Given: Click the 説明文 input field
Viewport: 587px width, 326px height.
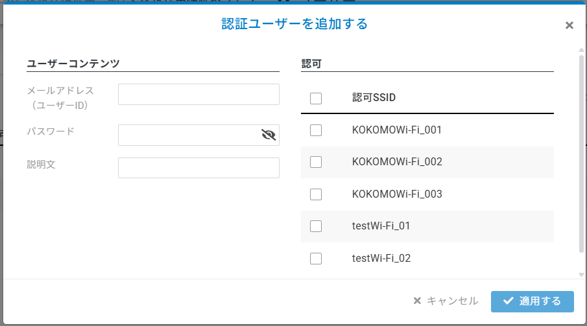Looking at the screenshot, I should point(198,168).
